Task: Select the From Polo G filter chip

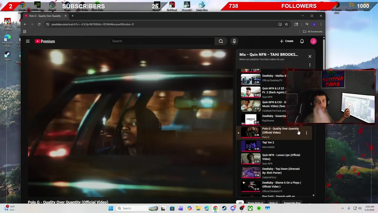Action: [255, 203]
